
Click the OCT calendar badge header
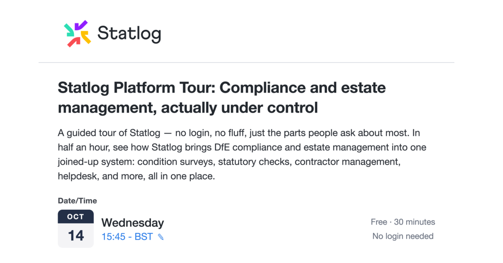[75, 217]
